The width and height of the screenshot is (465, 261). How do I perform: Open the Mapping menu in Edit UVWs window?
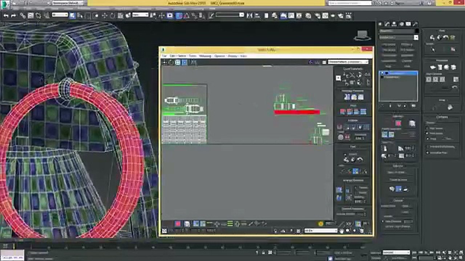pos(205,56)
